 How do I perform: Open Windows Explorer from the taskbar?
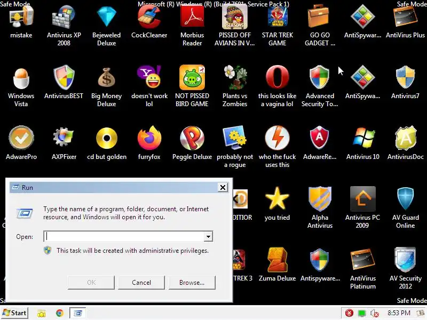pyautogui.click(x=42, y=314)
